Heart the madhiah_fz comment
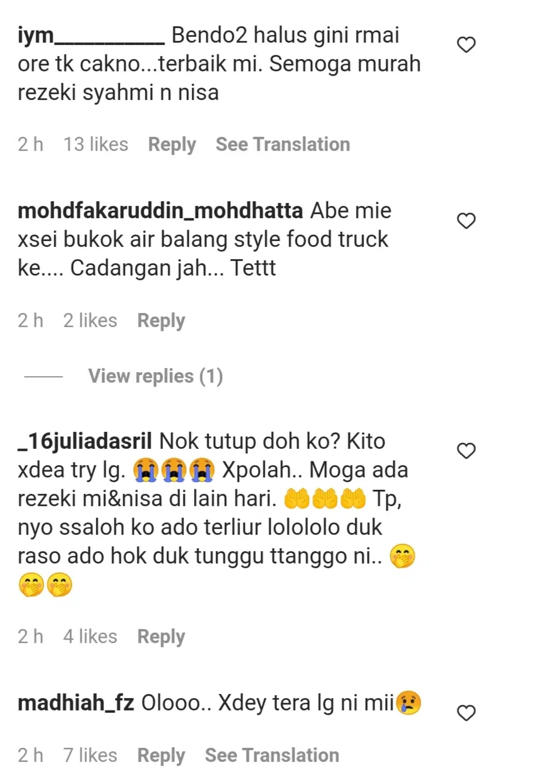This screenshot has width=536, height=776. click(x=466, y=713)
